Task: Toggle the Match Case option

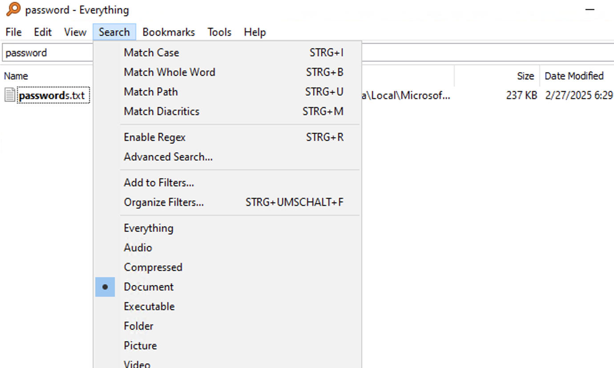Action: [x=227, y=53]
